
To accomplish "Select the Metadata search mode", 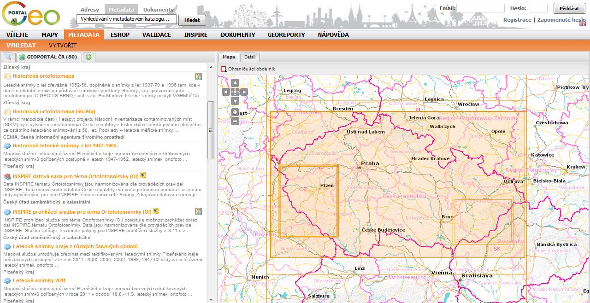I will coord(121,9).
